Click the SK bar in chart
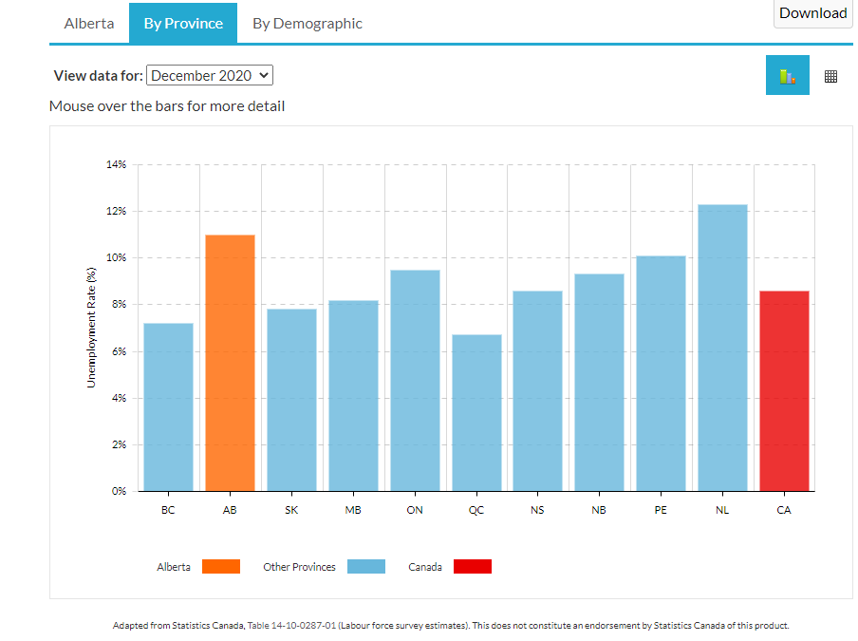This screenshot has height=641, width=858. [291, 400]
